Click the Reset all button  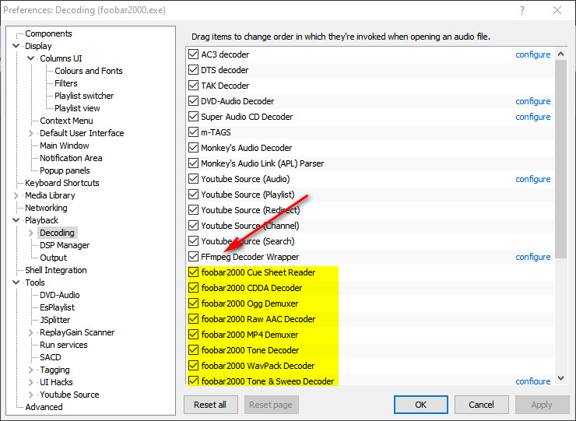pos(210,405)
